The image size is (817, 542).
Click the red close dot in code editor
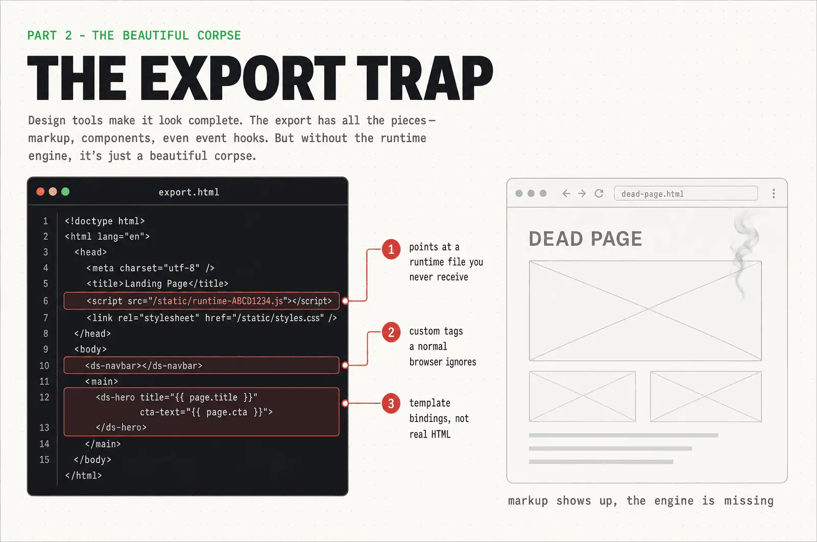(40, 192)
